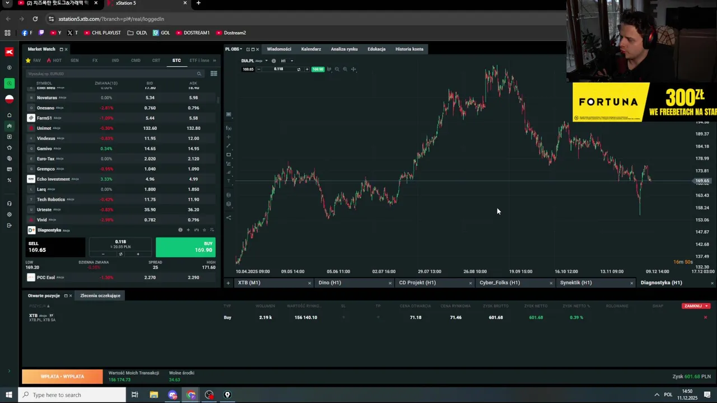This screenshot has width=717, height=403.
Task: Add Diagnostyka to favorites with star icon
Action: coord(204,230)
